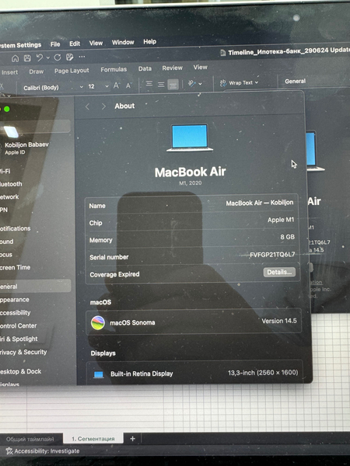
Task: Click the Redo icon in Excel toolbar
Action: pos(58,57)
